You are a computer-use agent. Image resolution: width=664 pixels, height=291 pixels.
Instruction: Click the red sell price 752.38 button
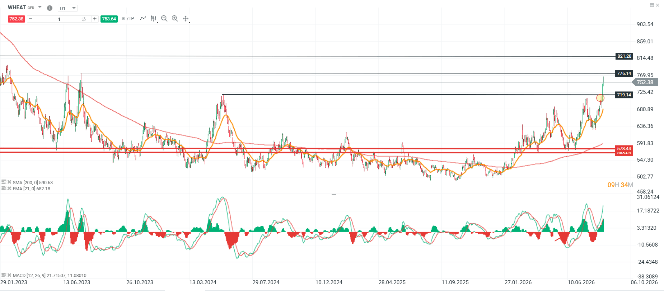click(x=17, y=19)
